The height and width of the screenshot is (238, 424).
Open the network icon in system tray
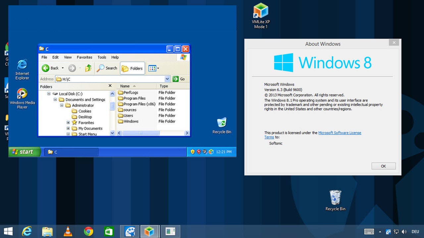tap(396, 231)
